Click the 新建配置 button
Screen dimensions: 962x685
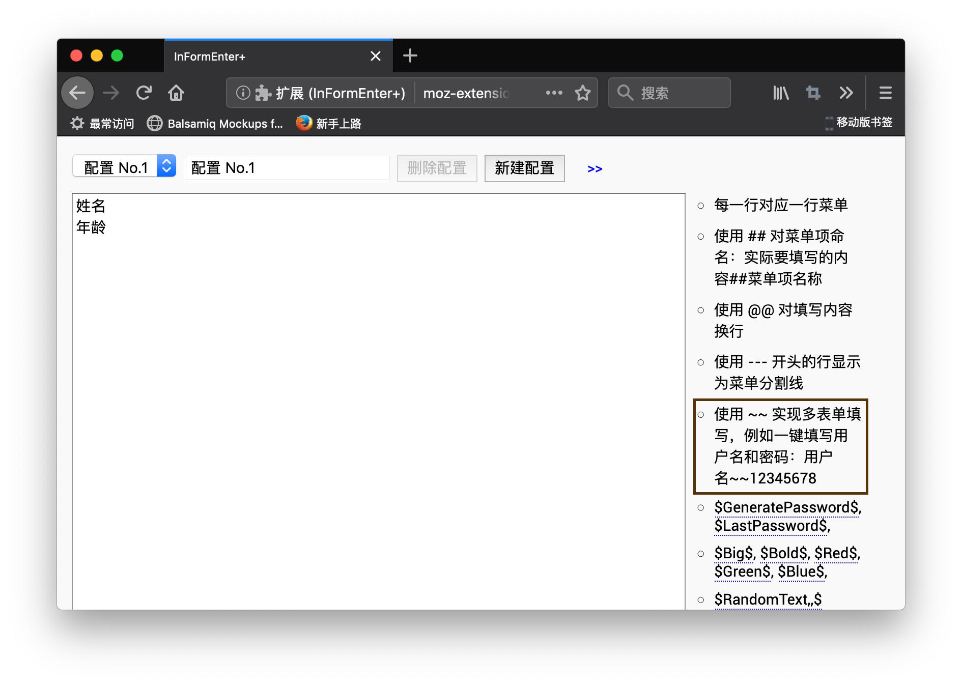[524, 168]
